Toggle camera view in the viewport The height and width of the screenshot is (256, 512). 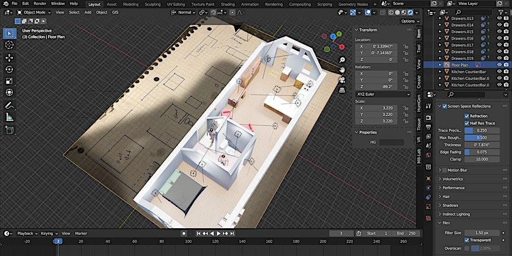(342, 80)
